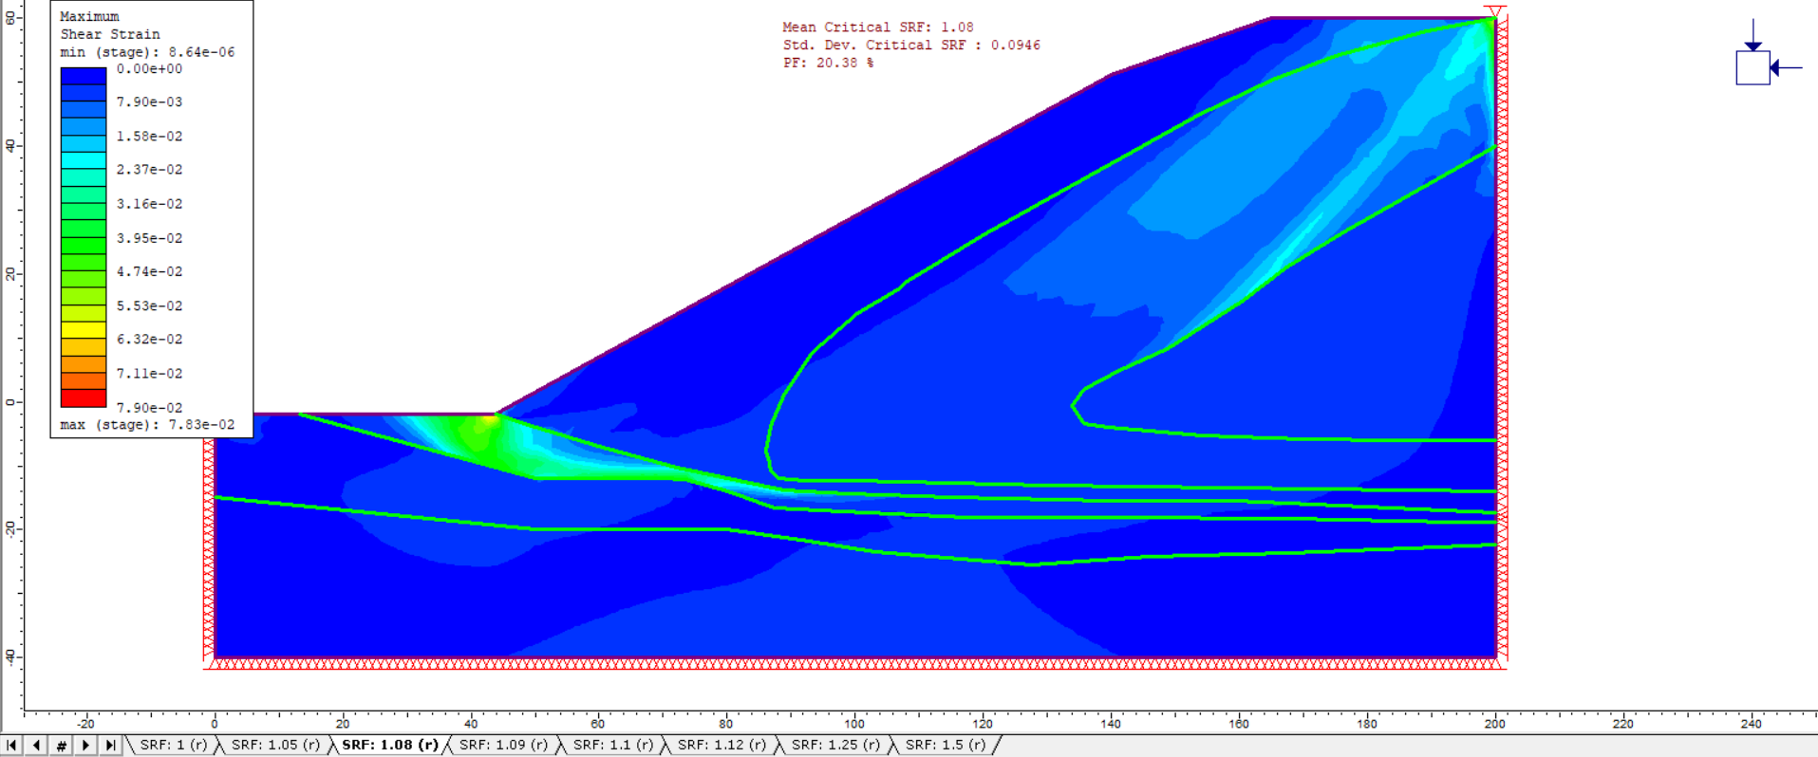Switch to the SRF: 1 (r) tab
The width and height of the screenshot is (1818, 757).
[173, 745]
